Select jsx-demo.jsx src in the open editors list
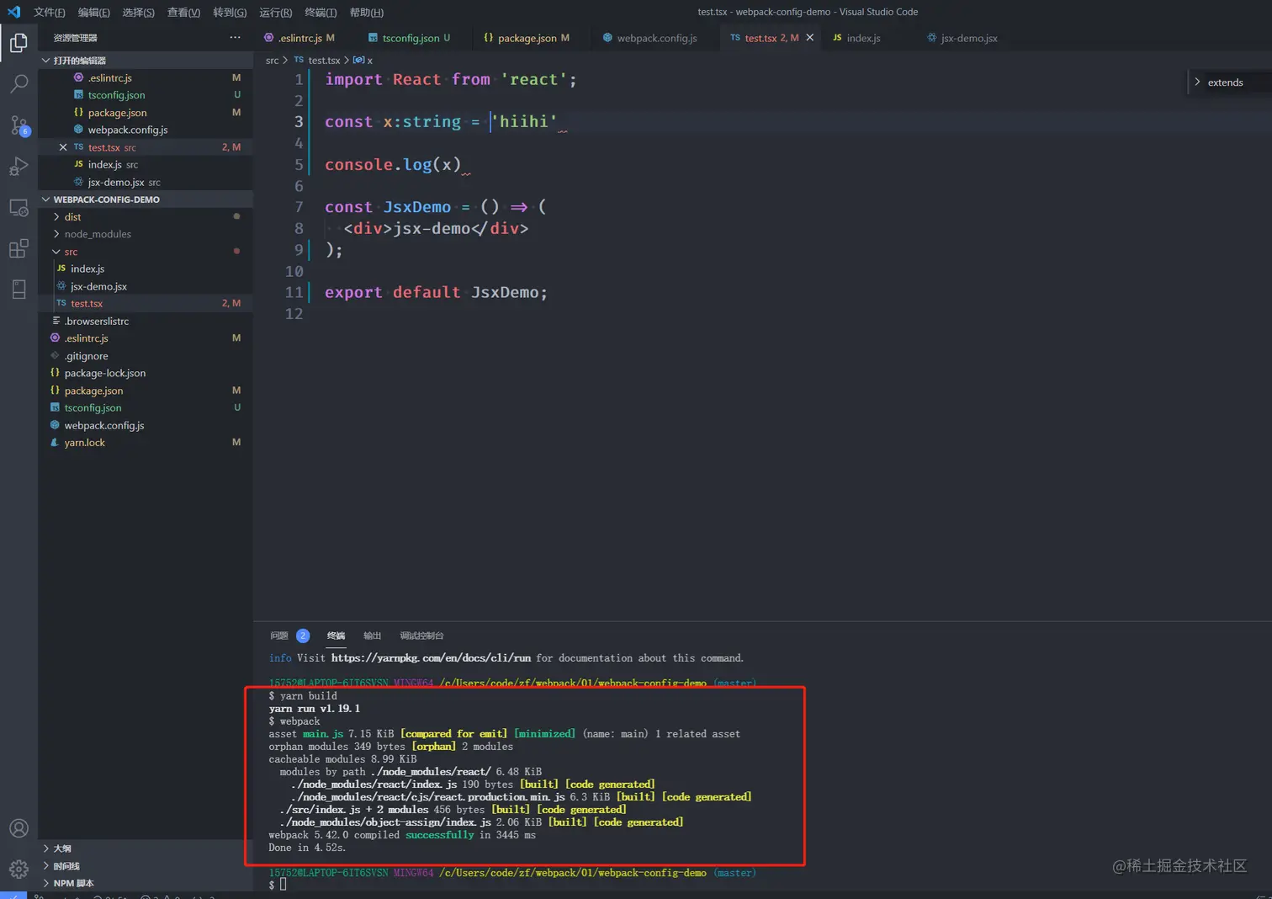The image size is (1272, 899). pos(146,182)
